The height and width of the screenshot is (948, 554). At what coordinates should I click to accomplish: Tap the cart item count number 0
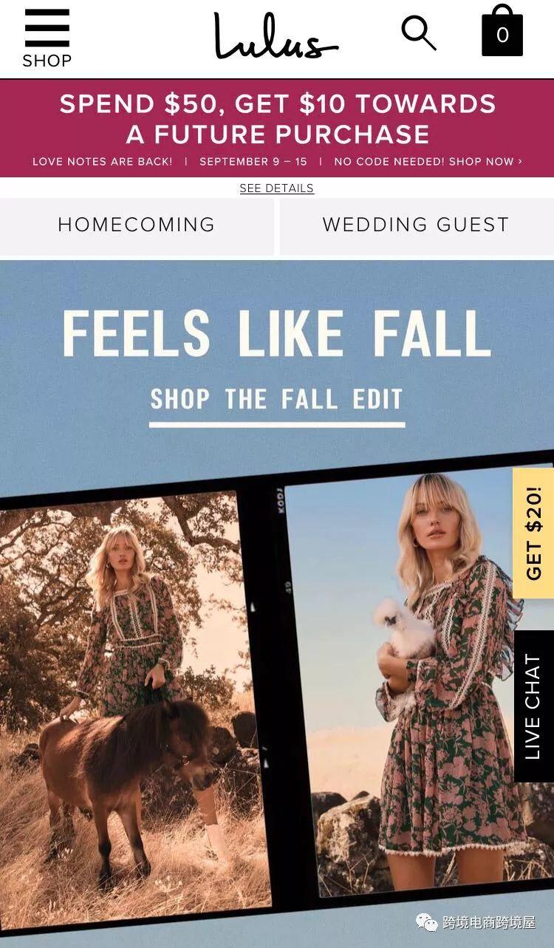coord(502,35)
